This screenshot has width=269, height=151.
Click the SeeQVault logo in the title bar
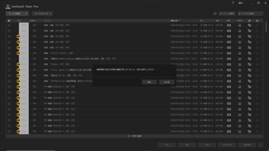coord(7,6)
